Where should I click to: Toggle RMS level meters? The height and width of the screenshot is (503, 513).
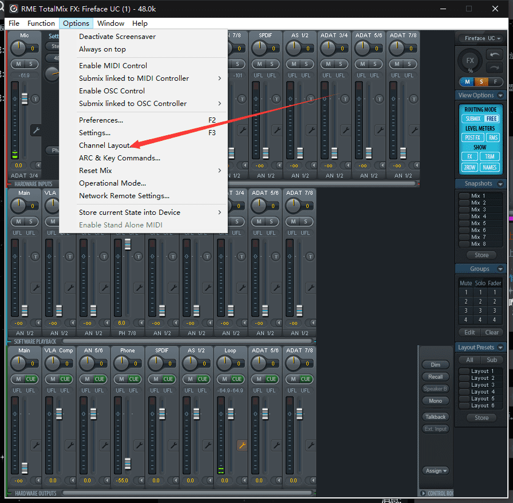[493, 138]
